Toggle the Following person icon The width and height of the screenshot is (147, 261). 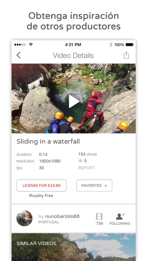point(120,216)
